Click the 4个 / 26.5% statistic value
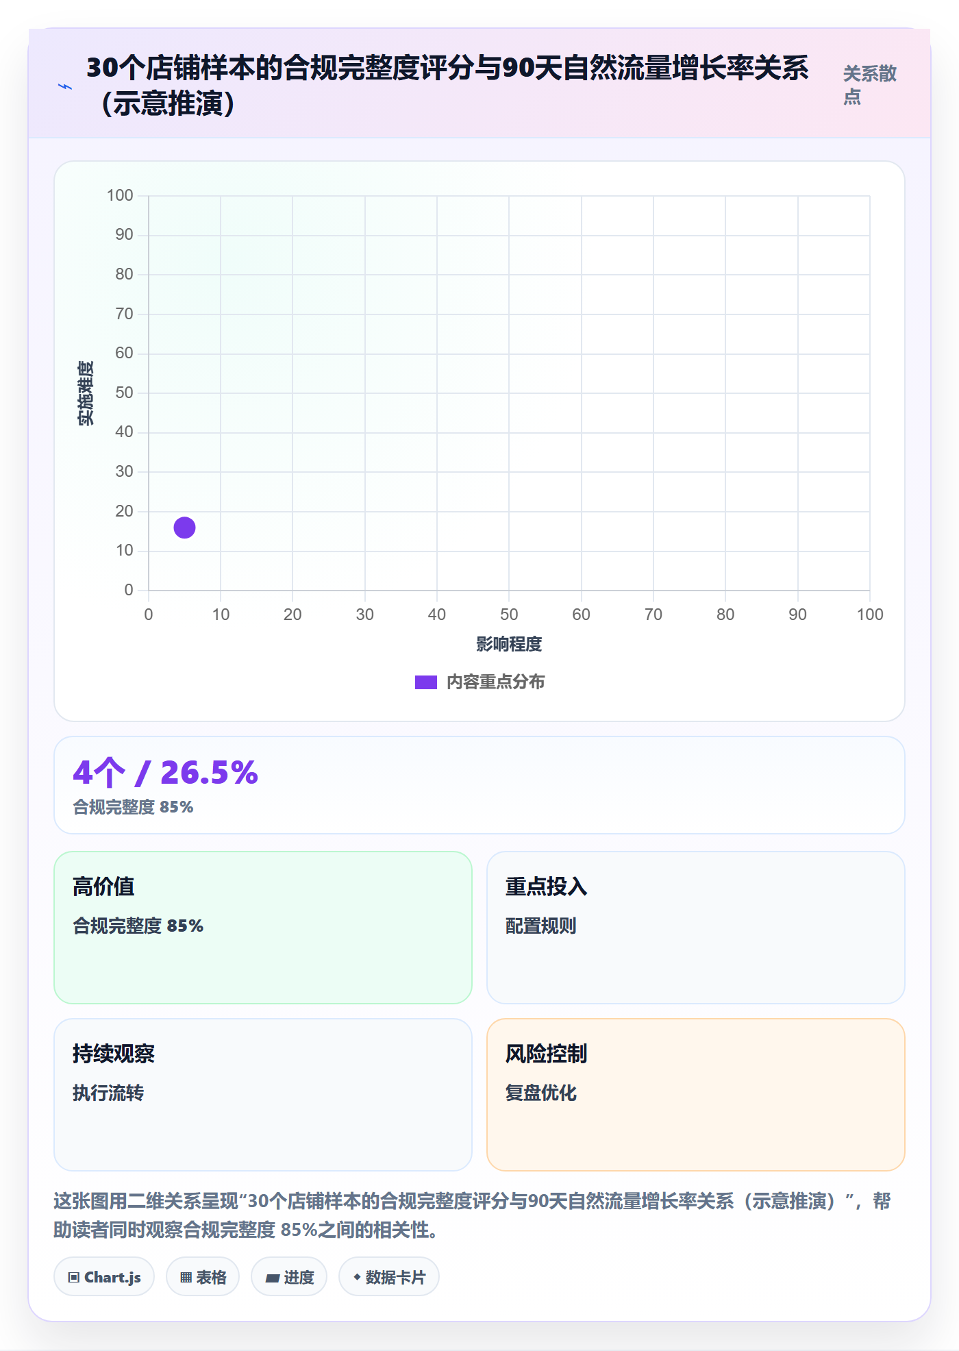 166,772
